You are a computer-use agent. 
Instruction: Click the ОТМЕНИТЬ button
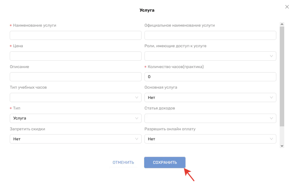pos(123,162)
